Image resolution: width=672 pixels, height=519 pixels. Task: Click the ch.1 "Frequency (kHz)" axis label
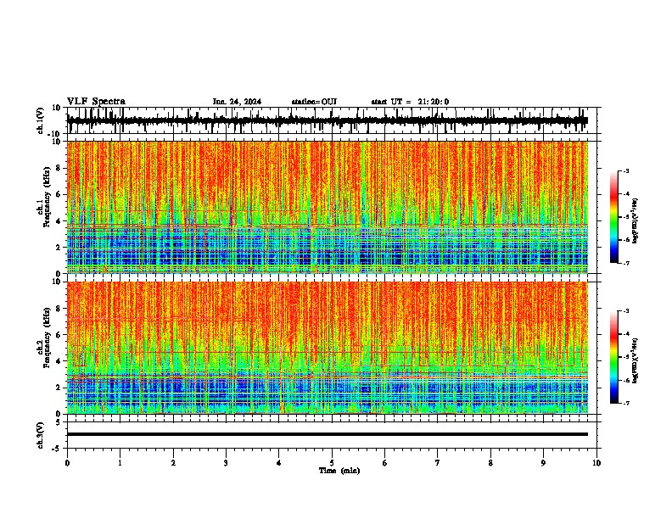pos(48,198)
